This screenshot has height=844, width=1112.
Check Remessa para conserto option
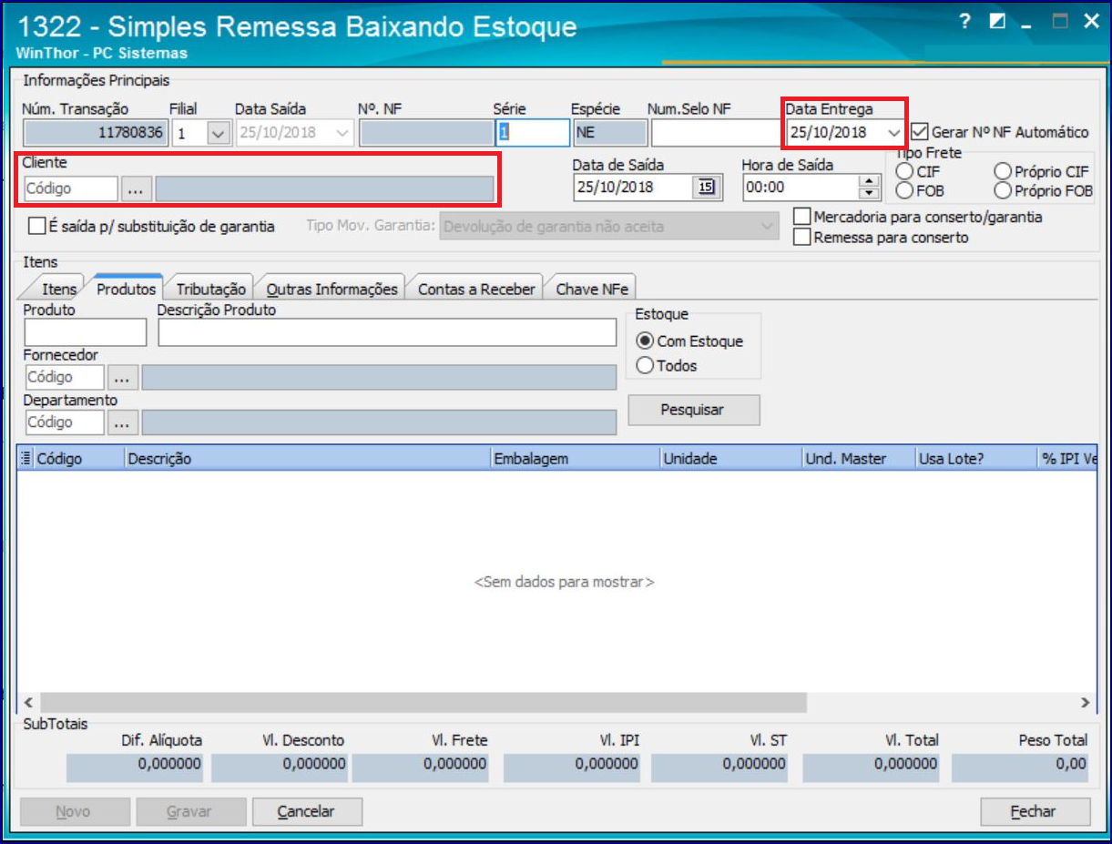tap(801, 237)
